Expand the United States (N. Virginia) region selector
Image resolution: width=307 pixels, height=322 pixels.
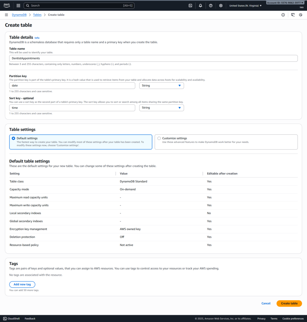tap(245, 5)
